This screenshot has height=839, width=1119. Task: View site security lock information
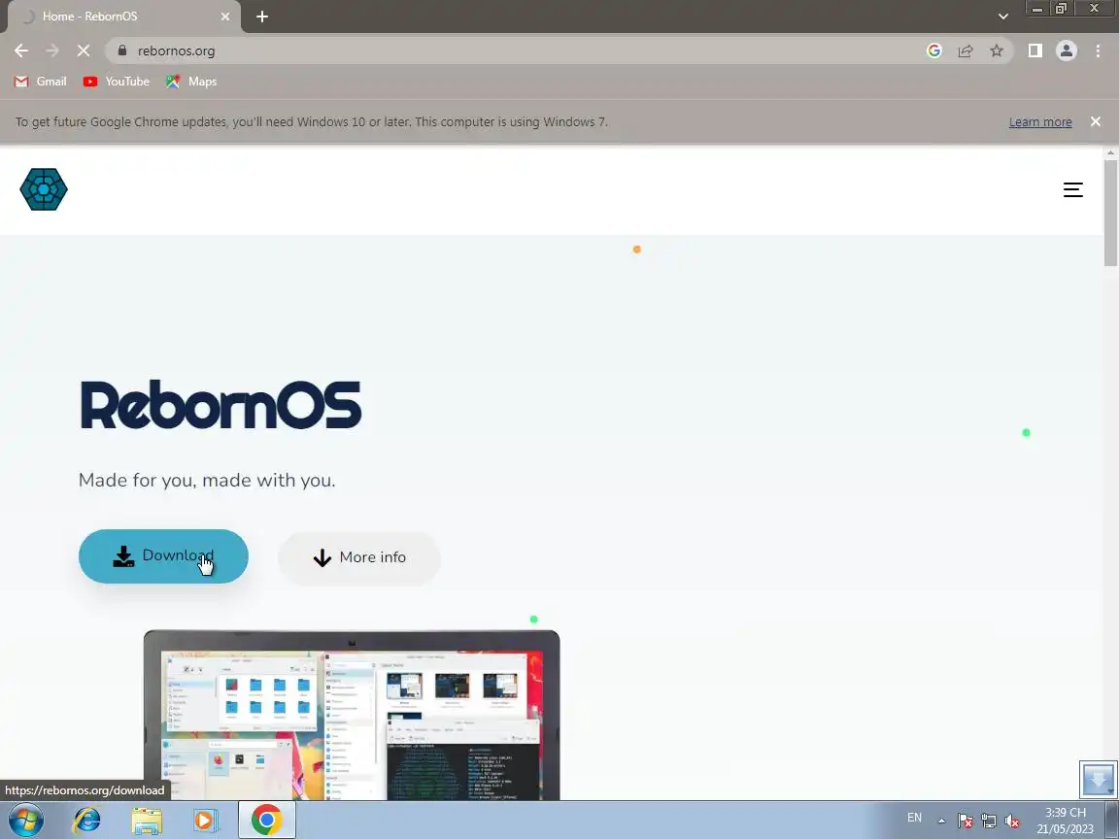[x=122, y=50]
